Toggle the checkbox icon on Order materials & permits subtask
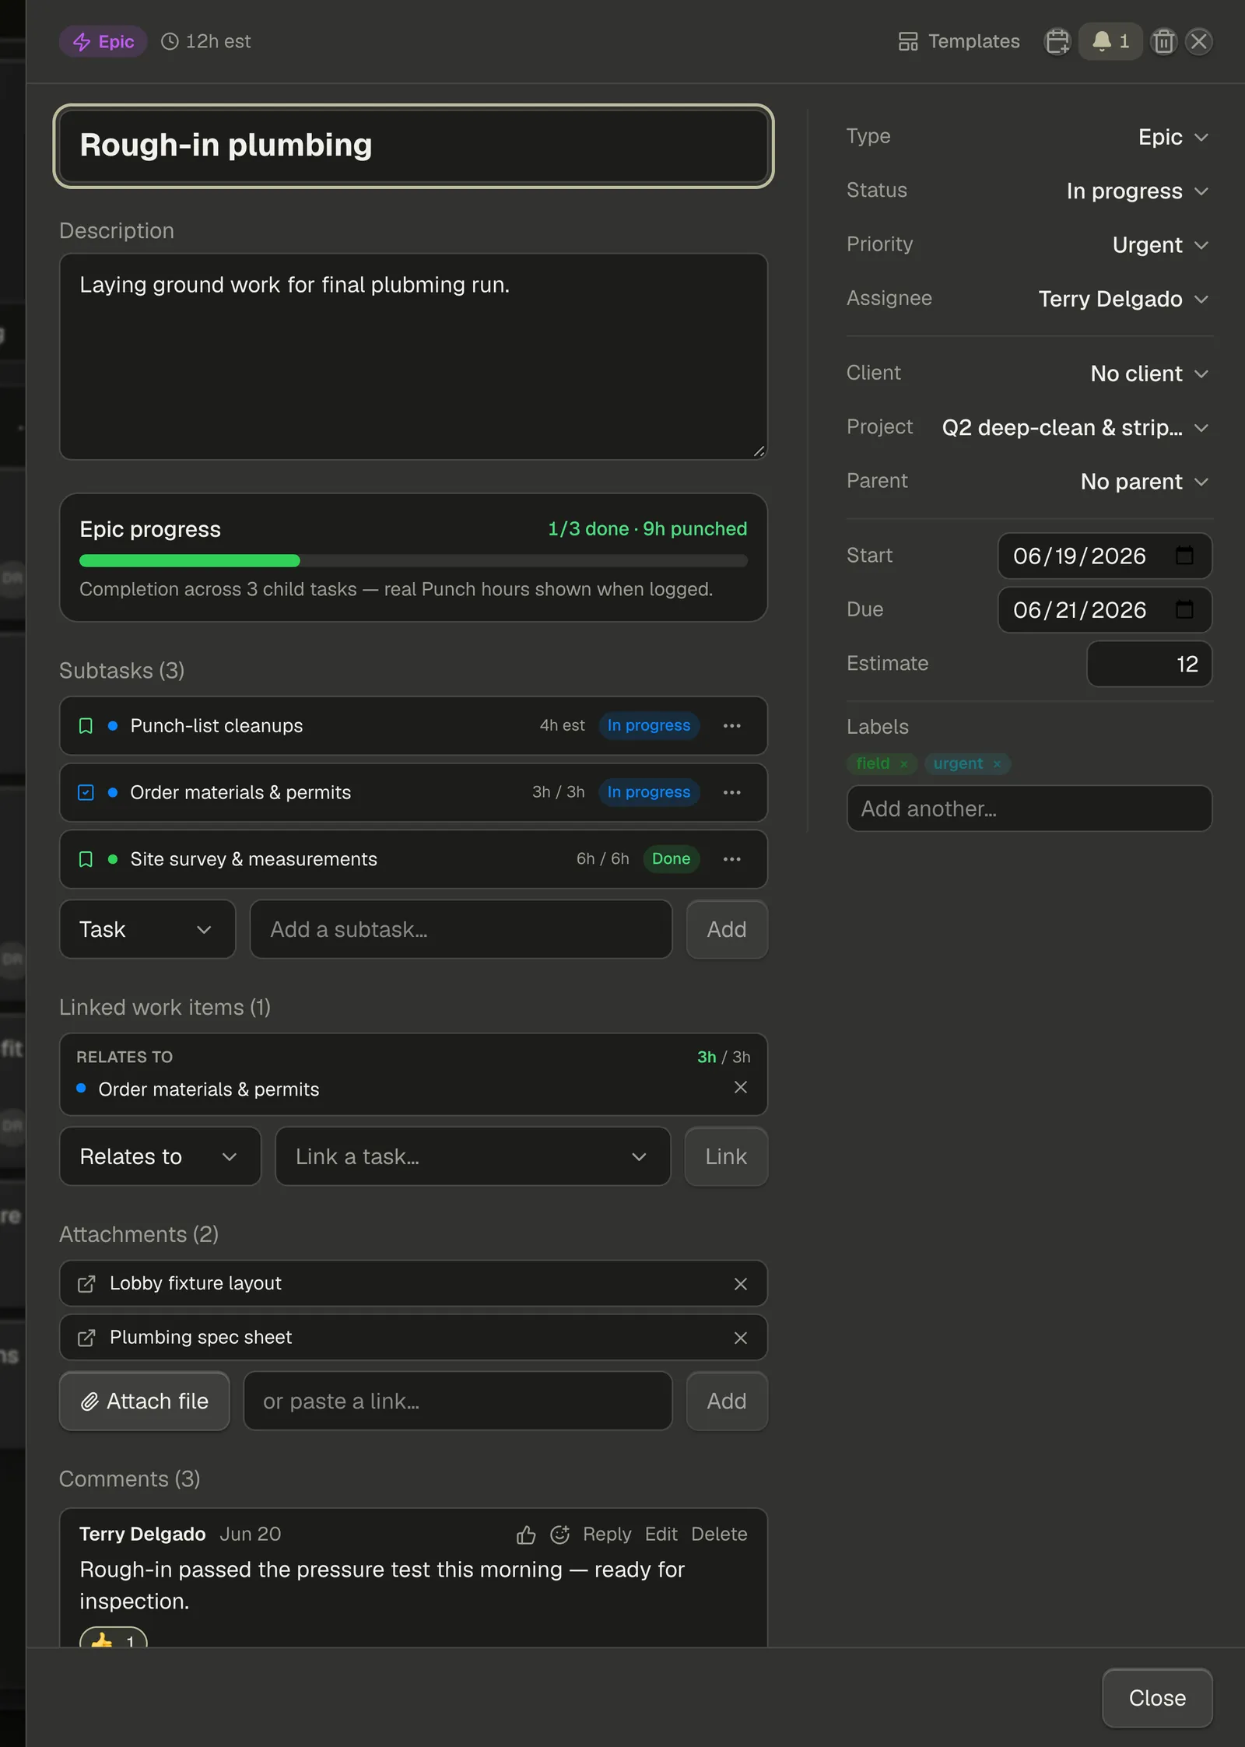The height and width of the screenshot is (1747, 1245). tap(86, 792)
